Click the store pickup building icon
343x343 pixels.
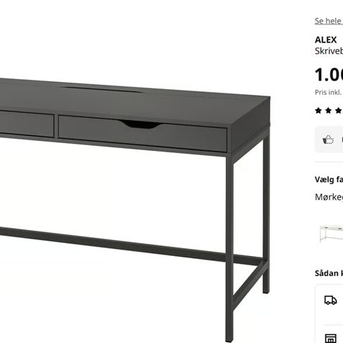tap(331, 338)
